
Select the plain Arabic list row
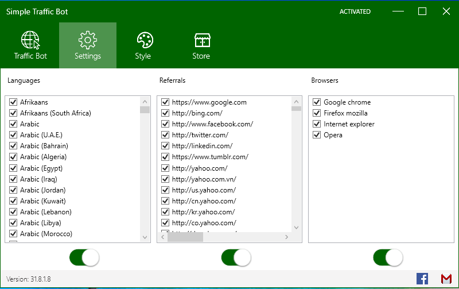coord(73,124)
